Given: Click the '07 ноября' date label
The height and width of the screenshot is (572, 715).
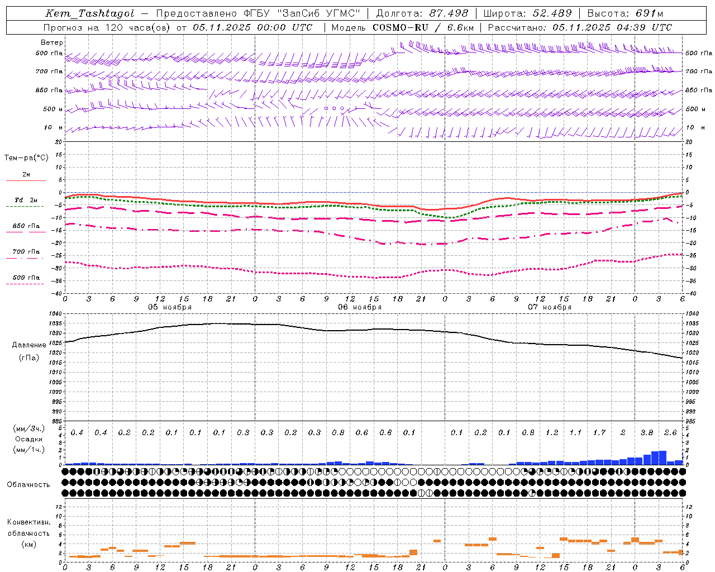Looking at the screenshot, I should [x=550, y=307].
